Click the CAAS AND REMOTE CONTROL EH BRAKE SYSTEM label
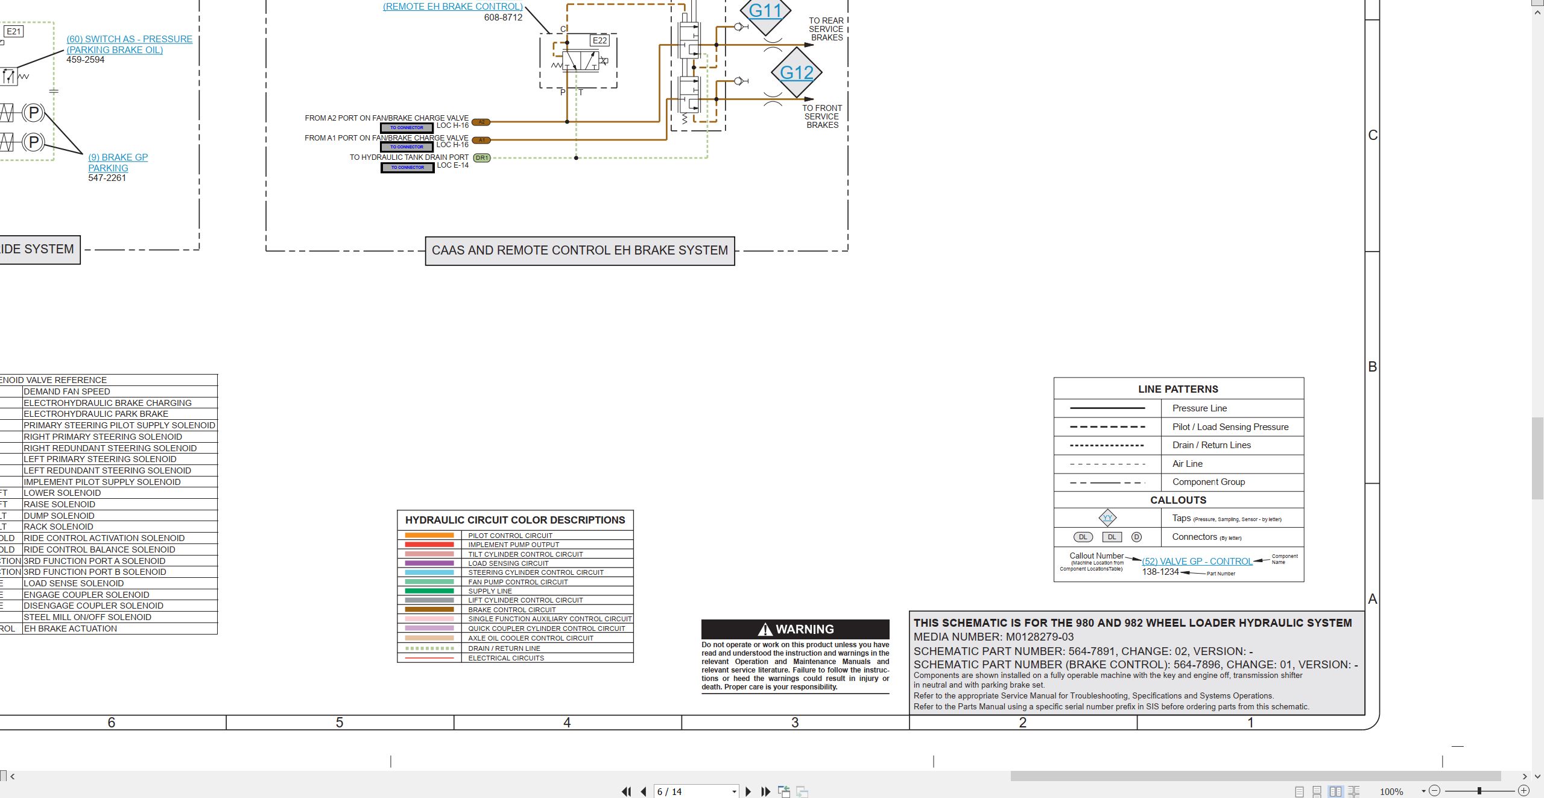The image size is (1544, 798). pos(580,250)
